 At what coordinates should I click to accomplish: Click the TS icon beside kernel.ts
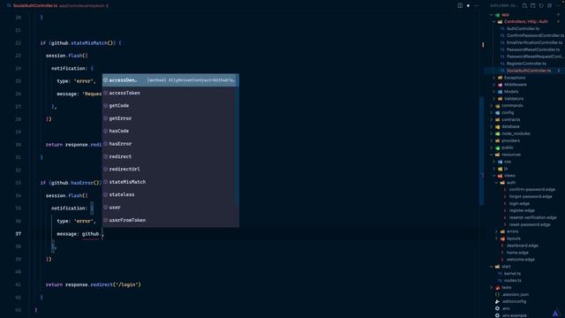click(x=500, y=274)
